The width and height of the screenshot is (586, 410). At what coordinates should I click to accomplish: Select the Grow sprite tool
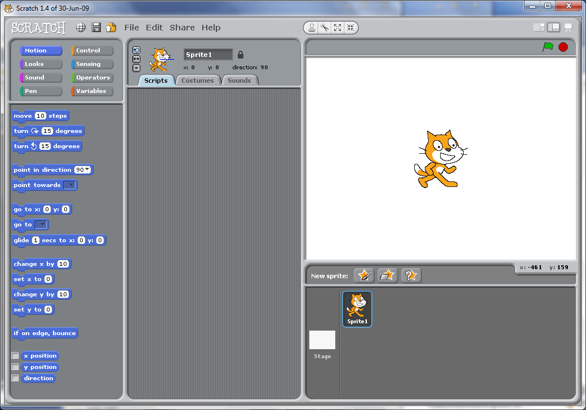pyautogui.click(x=338, y=28)
